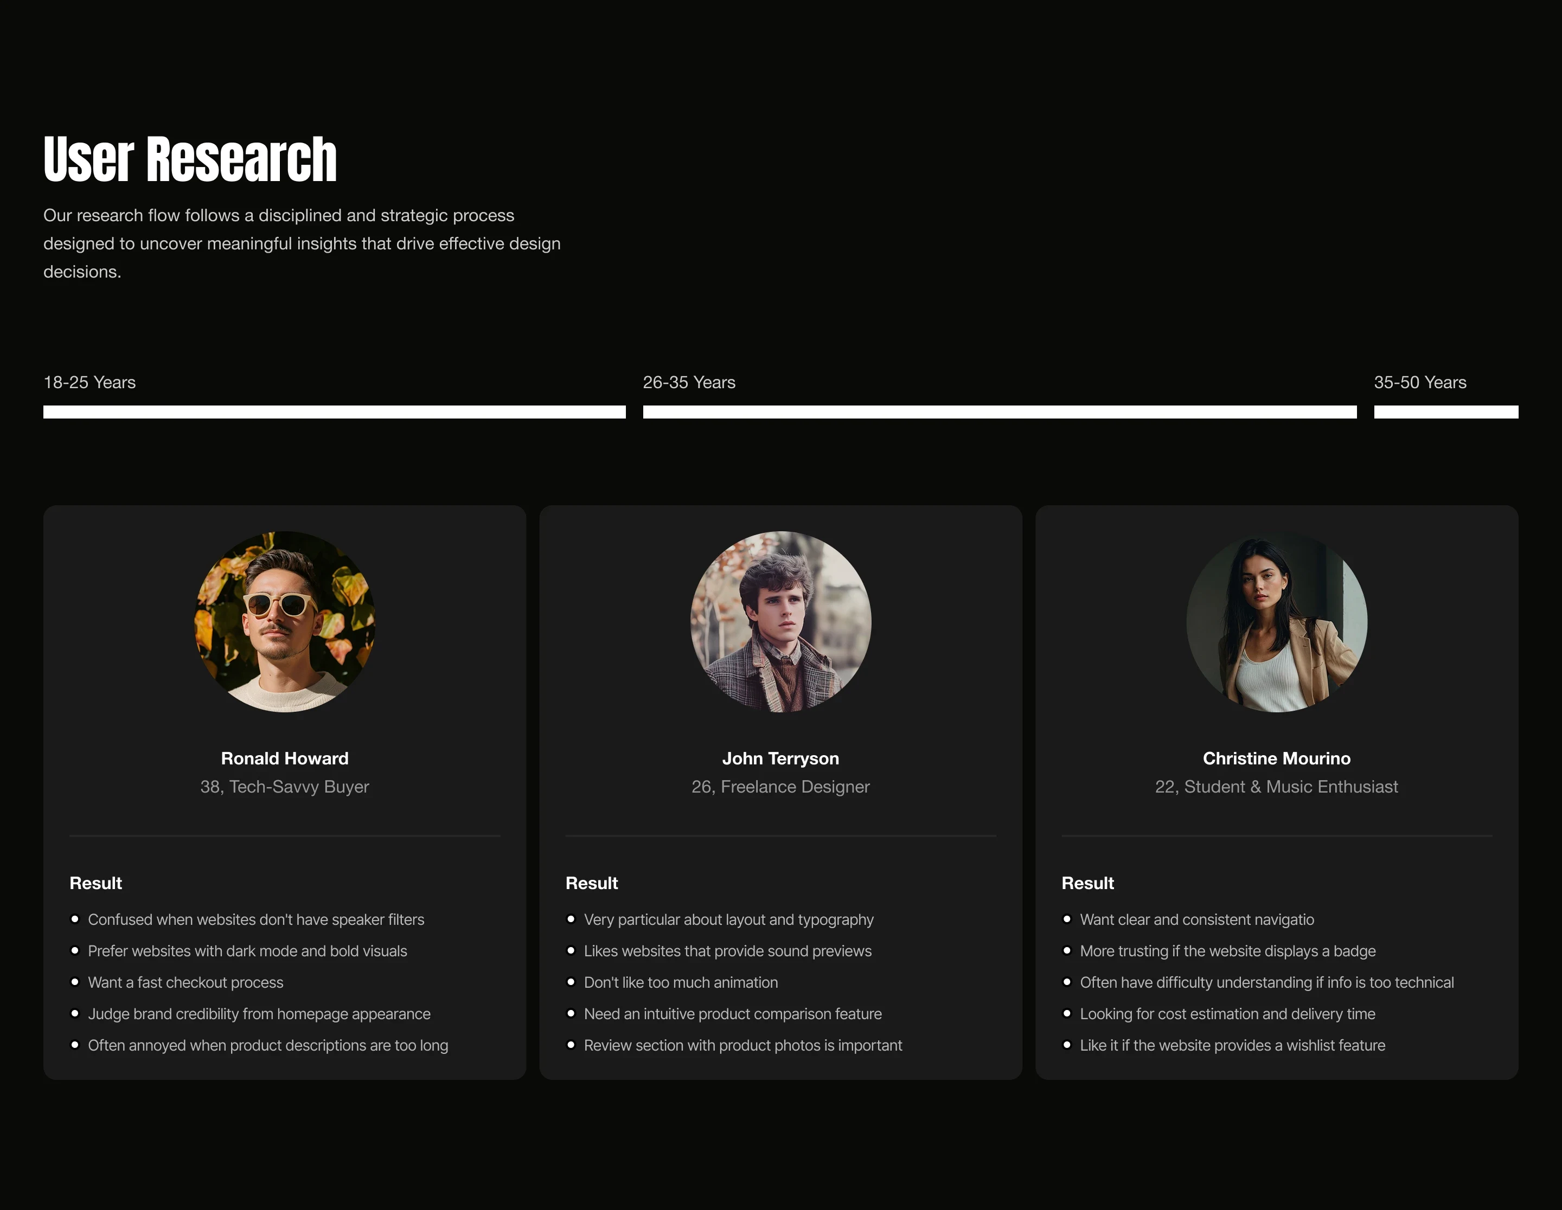Select '38, Tech-Savvy Buyer' subtitle

click(285, 787)
